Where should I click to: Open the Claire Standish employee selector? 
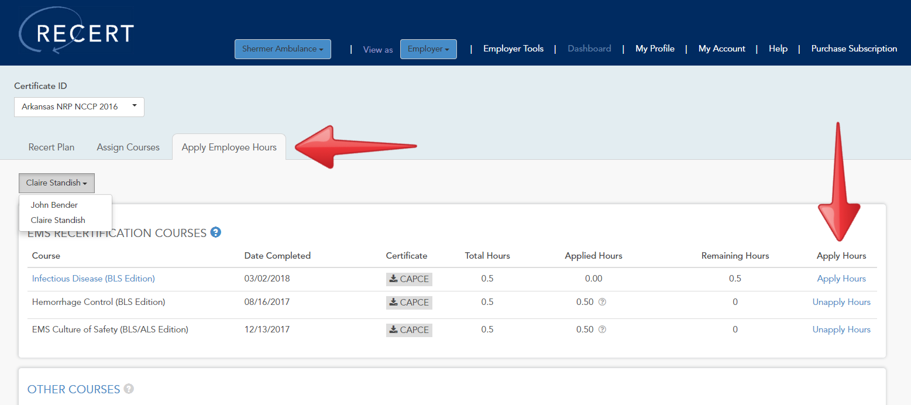tap(56, 183)
